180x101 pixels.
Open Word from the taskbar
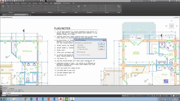[x=55, y=99]
